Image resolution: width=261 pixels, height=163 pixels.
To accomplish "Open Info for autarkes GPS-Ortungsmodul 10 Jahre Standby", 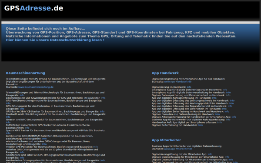I will tap(22, 153).
